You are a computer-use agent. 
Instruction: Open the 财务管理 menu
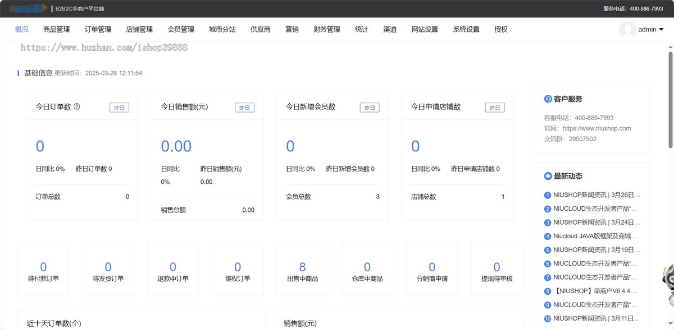point(327,29)
